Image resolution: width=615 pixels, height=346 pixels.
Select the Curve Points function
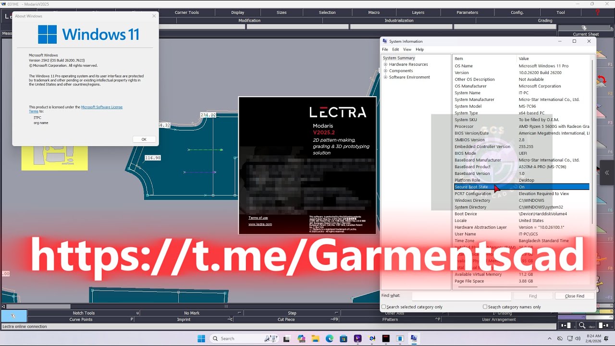click(x=81, y=320)
